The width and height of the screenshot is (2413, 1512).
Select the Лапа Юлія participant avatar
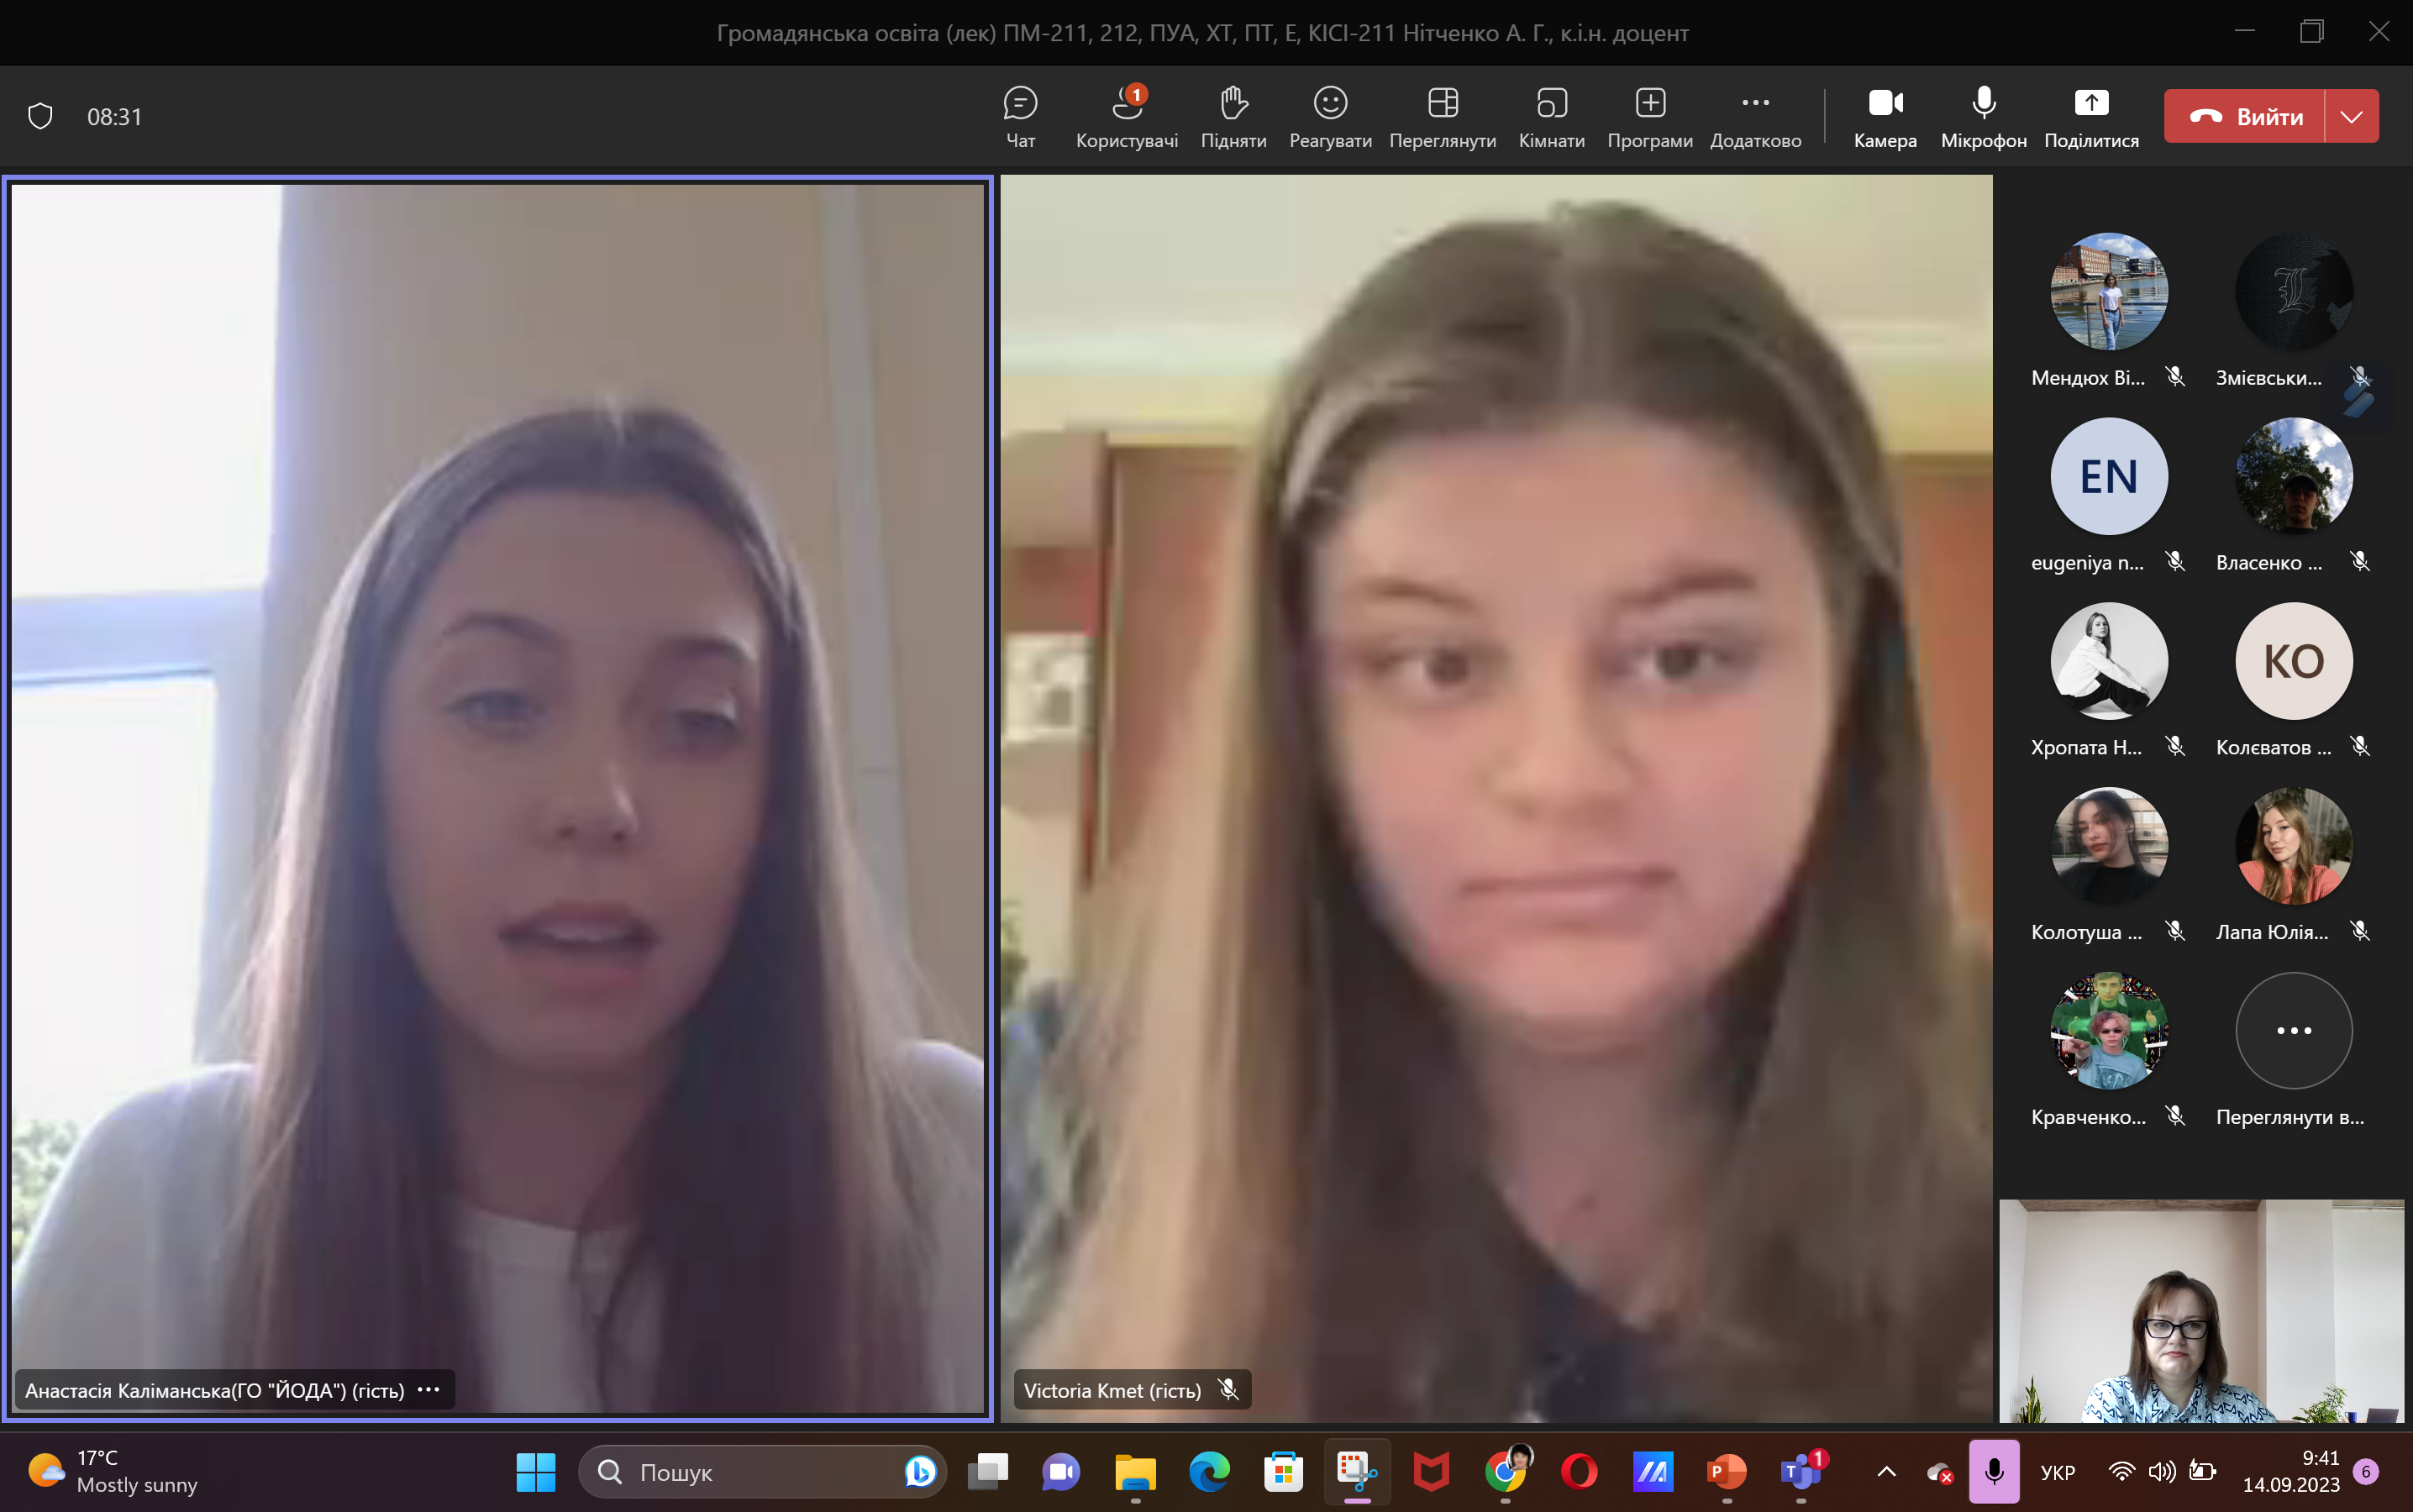point(2292,846)
